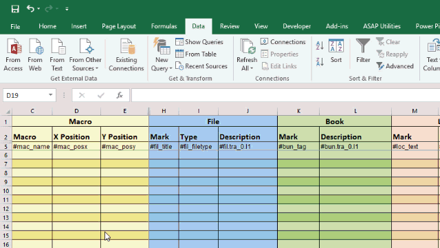Click the merged Book header cell
The height and width of the screenshot is (248, 440).
[x=335, y=121]
